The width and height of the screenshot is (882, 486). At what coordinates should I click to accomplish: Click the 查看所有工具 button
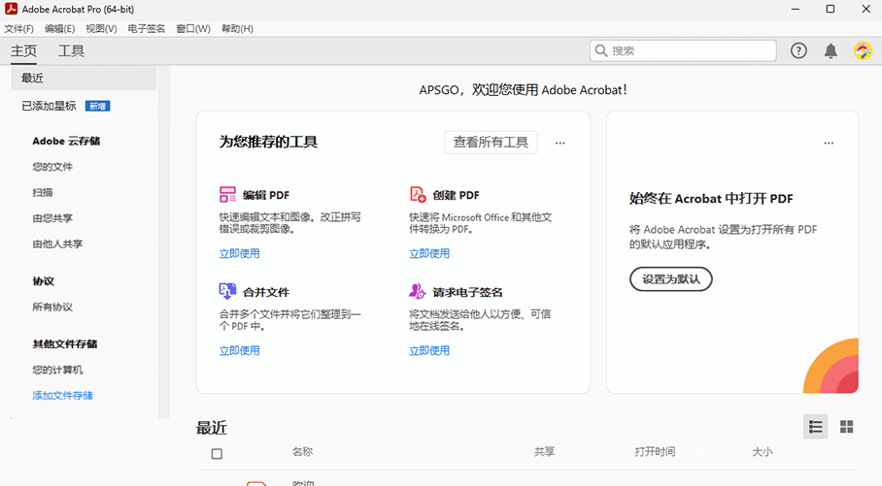491,143
